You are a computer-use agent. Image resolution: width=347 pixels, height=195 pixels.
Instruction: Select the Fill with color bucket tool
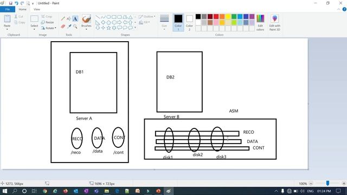click(x=69, y=18)
